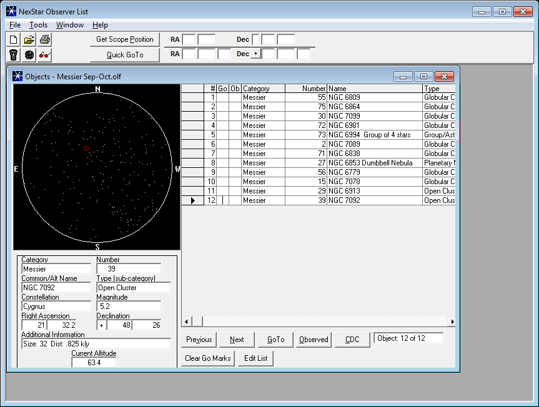Open the Tools menu
This screenshot has height=407, width=539.
click(38, 25)
